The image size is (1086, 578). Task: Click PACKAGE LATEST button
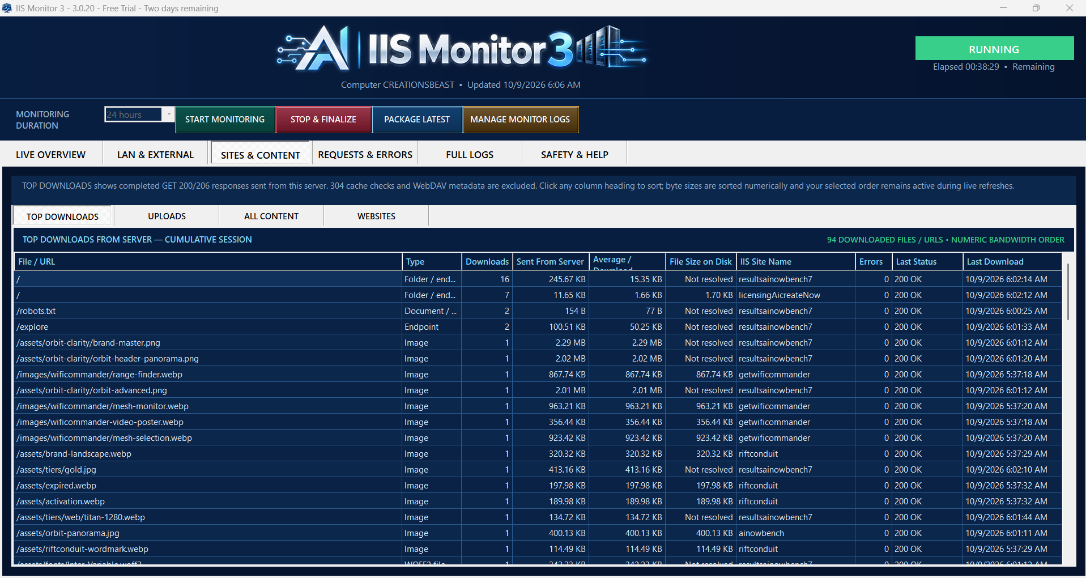[417, 120]
